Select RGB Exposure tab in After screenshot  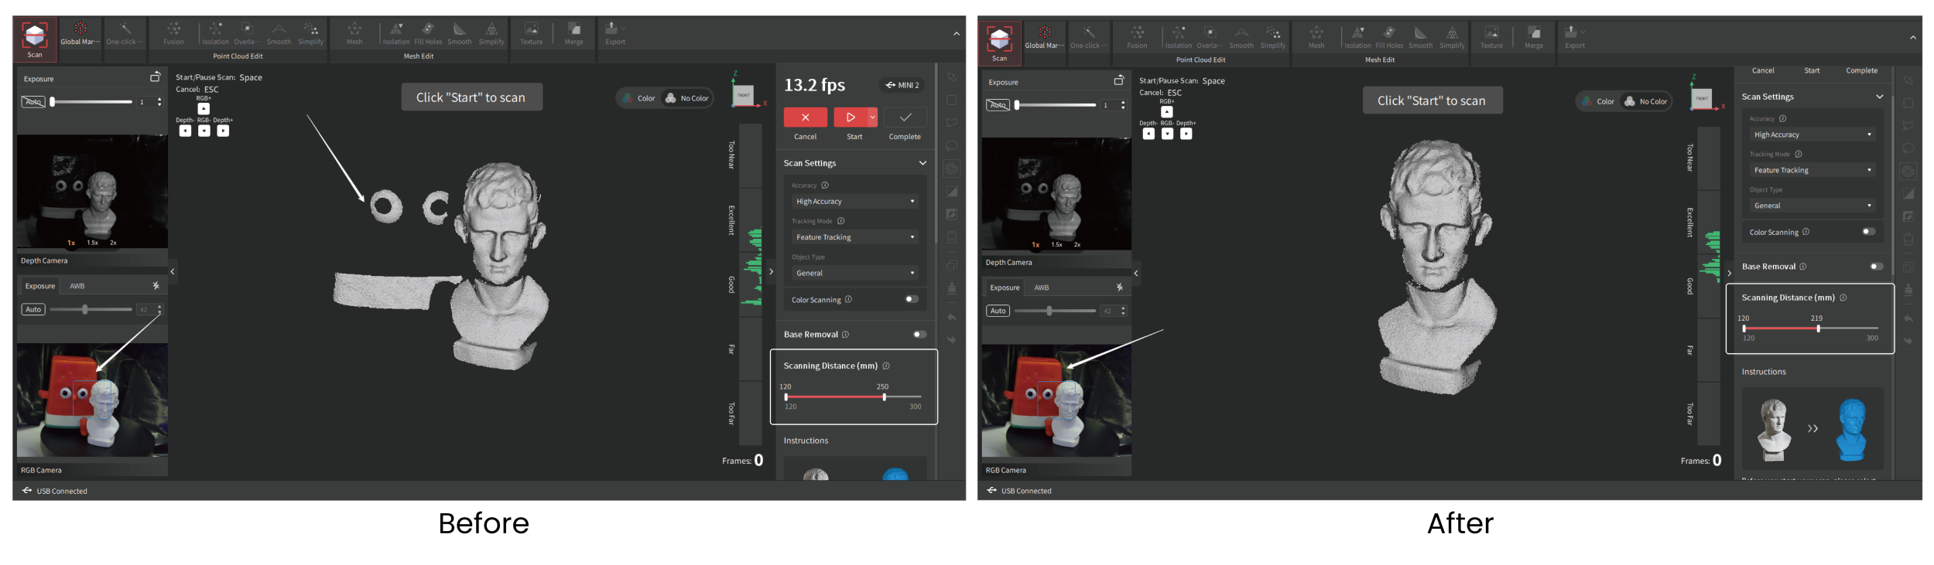(1005, 288)
